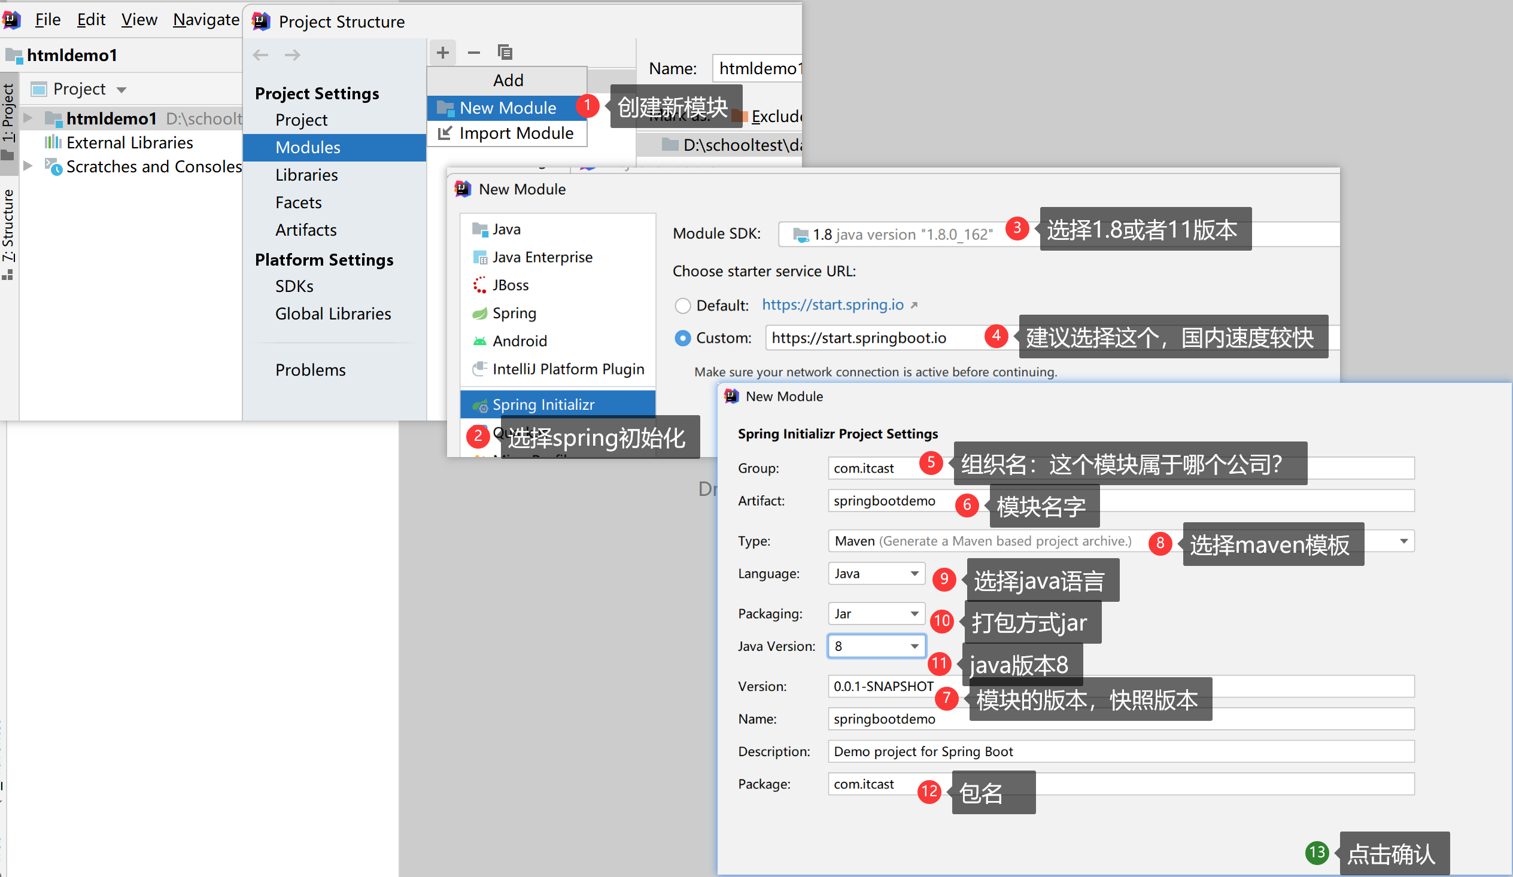This screenshot has height=877, width=1513.
Task: Click the Package input field
Action: (x=1120, y=784)
